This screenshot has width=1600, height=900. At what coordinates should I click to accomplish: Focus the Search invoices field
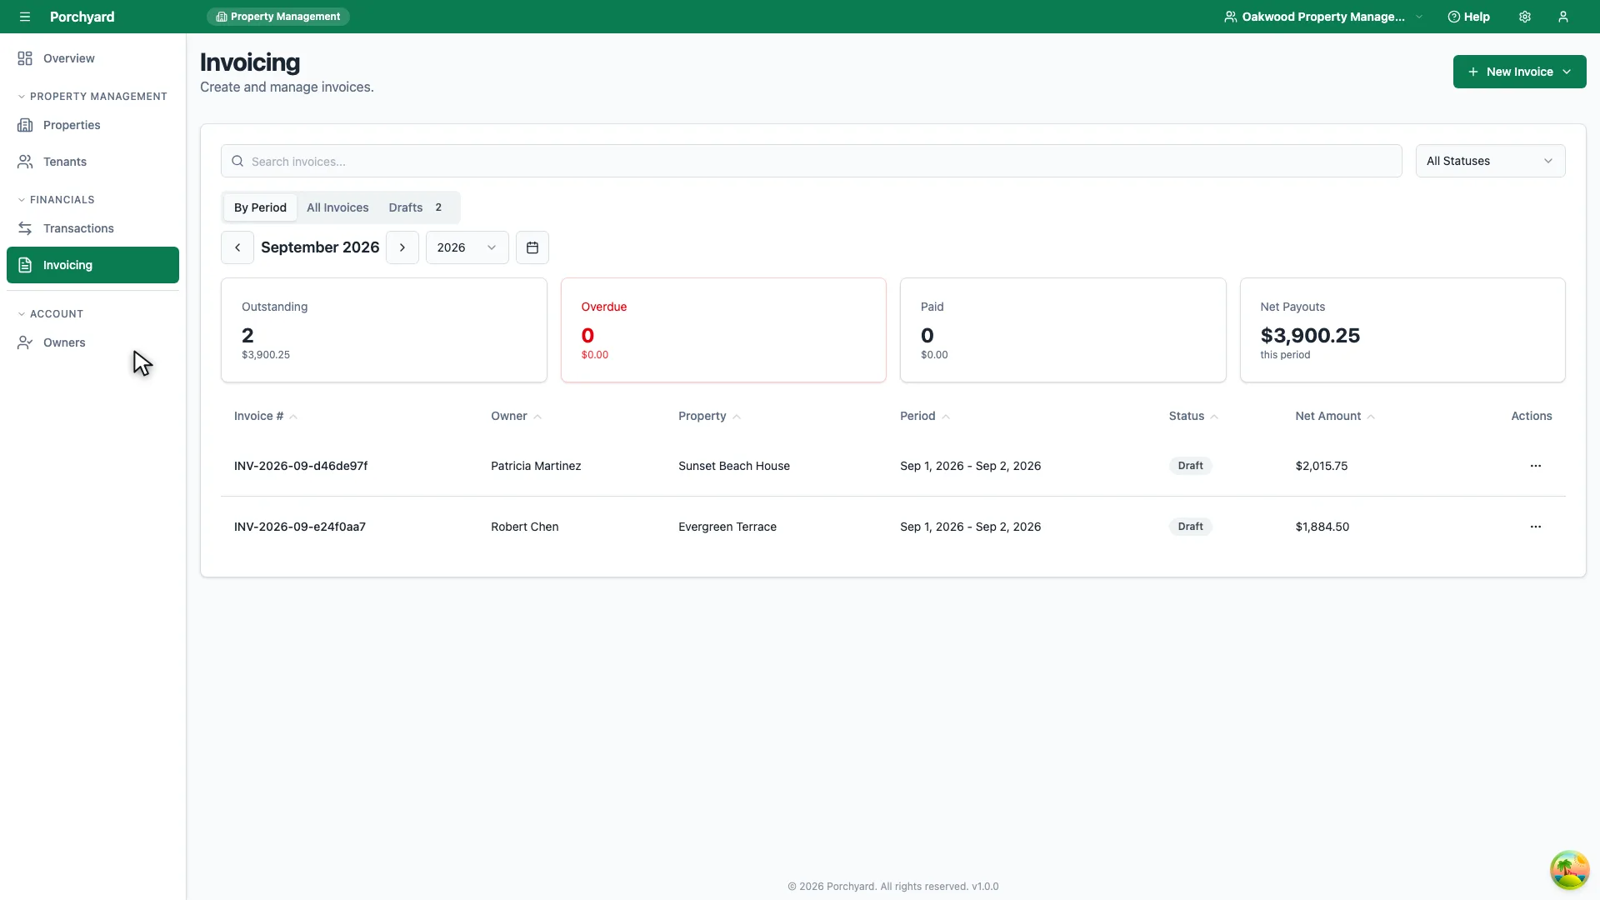811,161
